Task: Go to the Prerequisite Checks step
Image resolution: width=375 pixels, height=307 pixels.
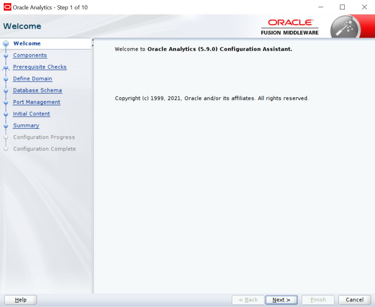Action: [x=40, y=67]
